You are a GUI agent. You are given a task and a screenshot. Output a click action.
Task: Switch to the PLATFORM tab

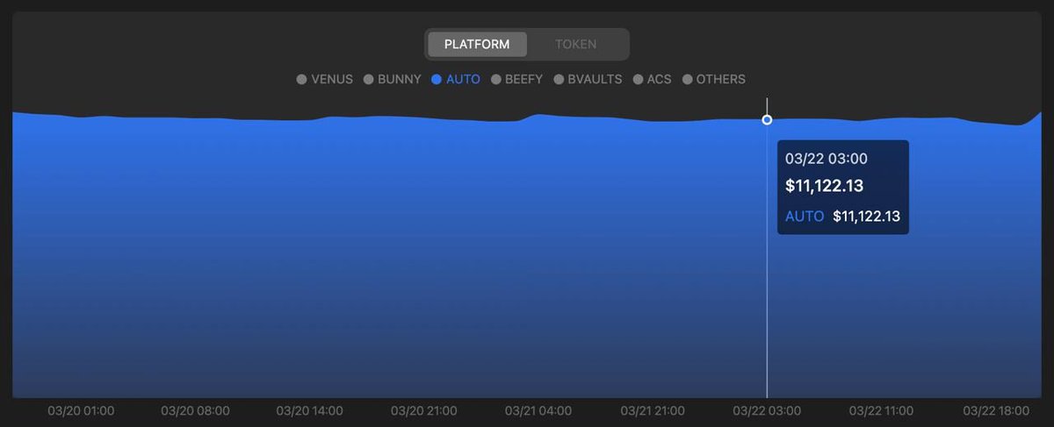tap(477, 44)
